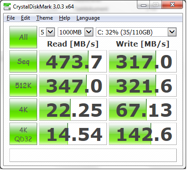Start the 512K benchmark test
The width and height of the screenshot is (187, 170).
23,85
